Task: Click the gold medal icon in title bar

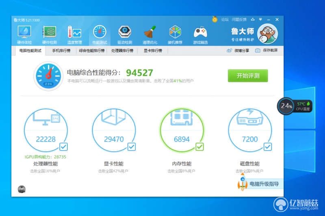Action: [214, 19]
